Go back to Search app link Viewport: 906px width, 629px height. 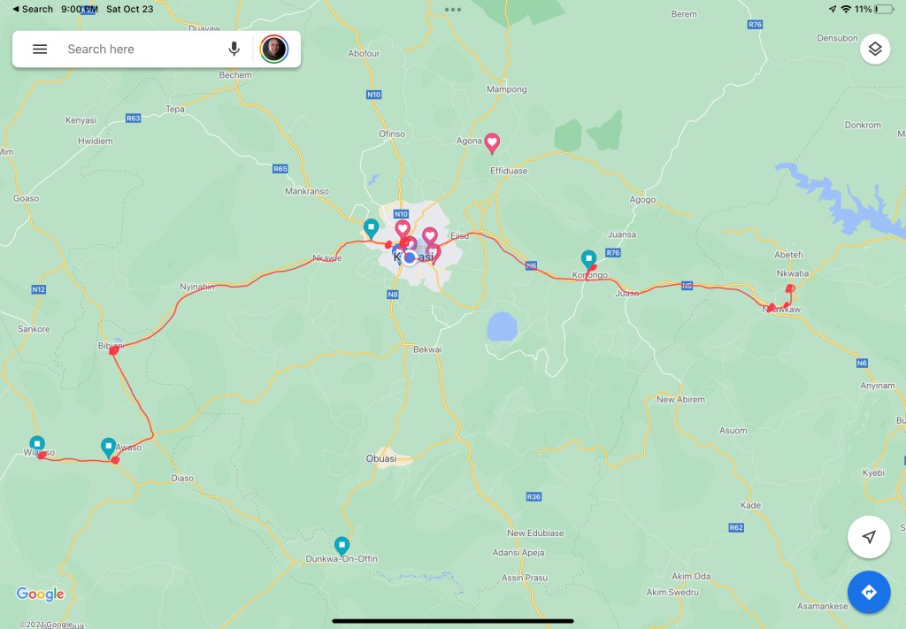[33, 9]
